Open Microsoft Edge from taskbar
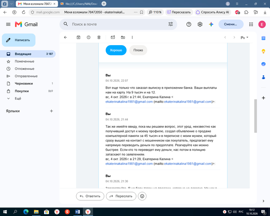Viewport: 270px width, 216px height. pyautogui.click(x=26, y=212)
